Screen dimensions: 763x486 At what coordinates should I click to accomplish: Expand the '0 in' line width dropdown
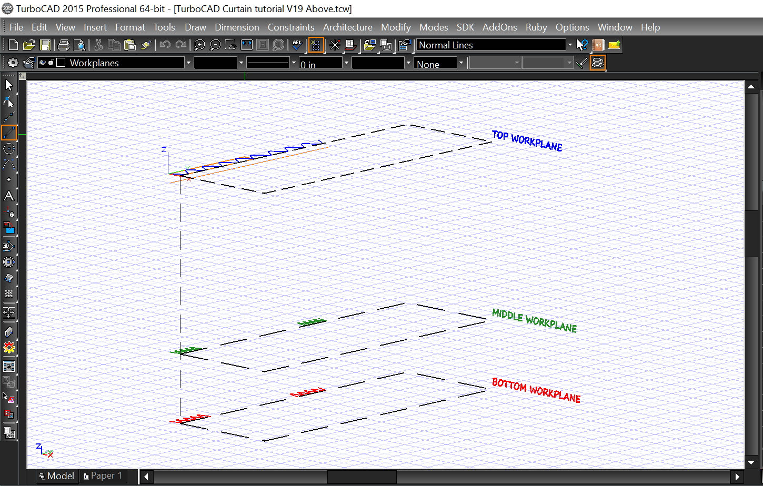pos(346,63)
